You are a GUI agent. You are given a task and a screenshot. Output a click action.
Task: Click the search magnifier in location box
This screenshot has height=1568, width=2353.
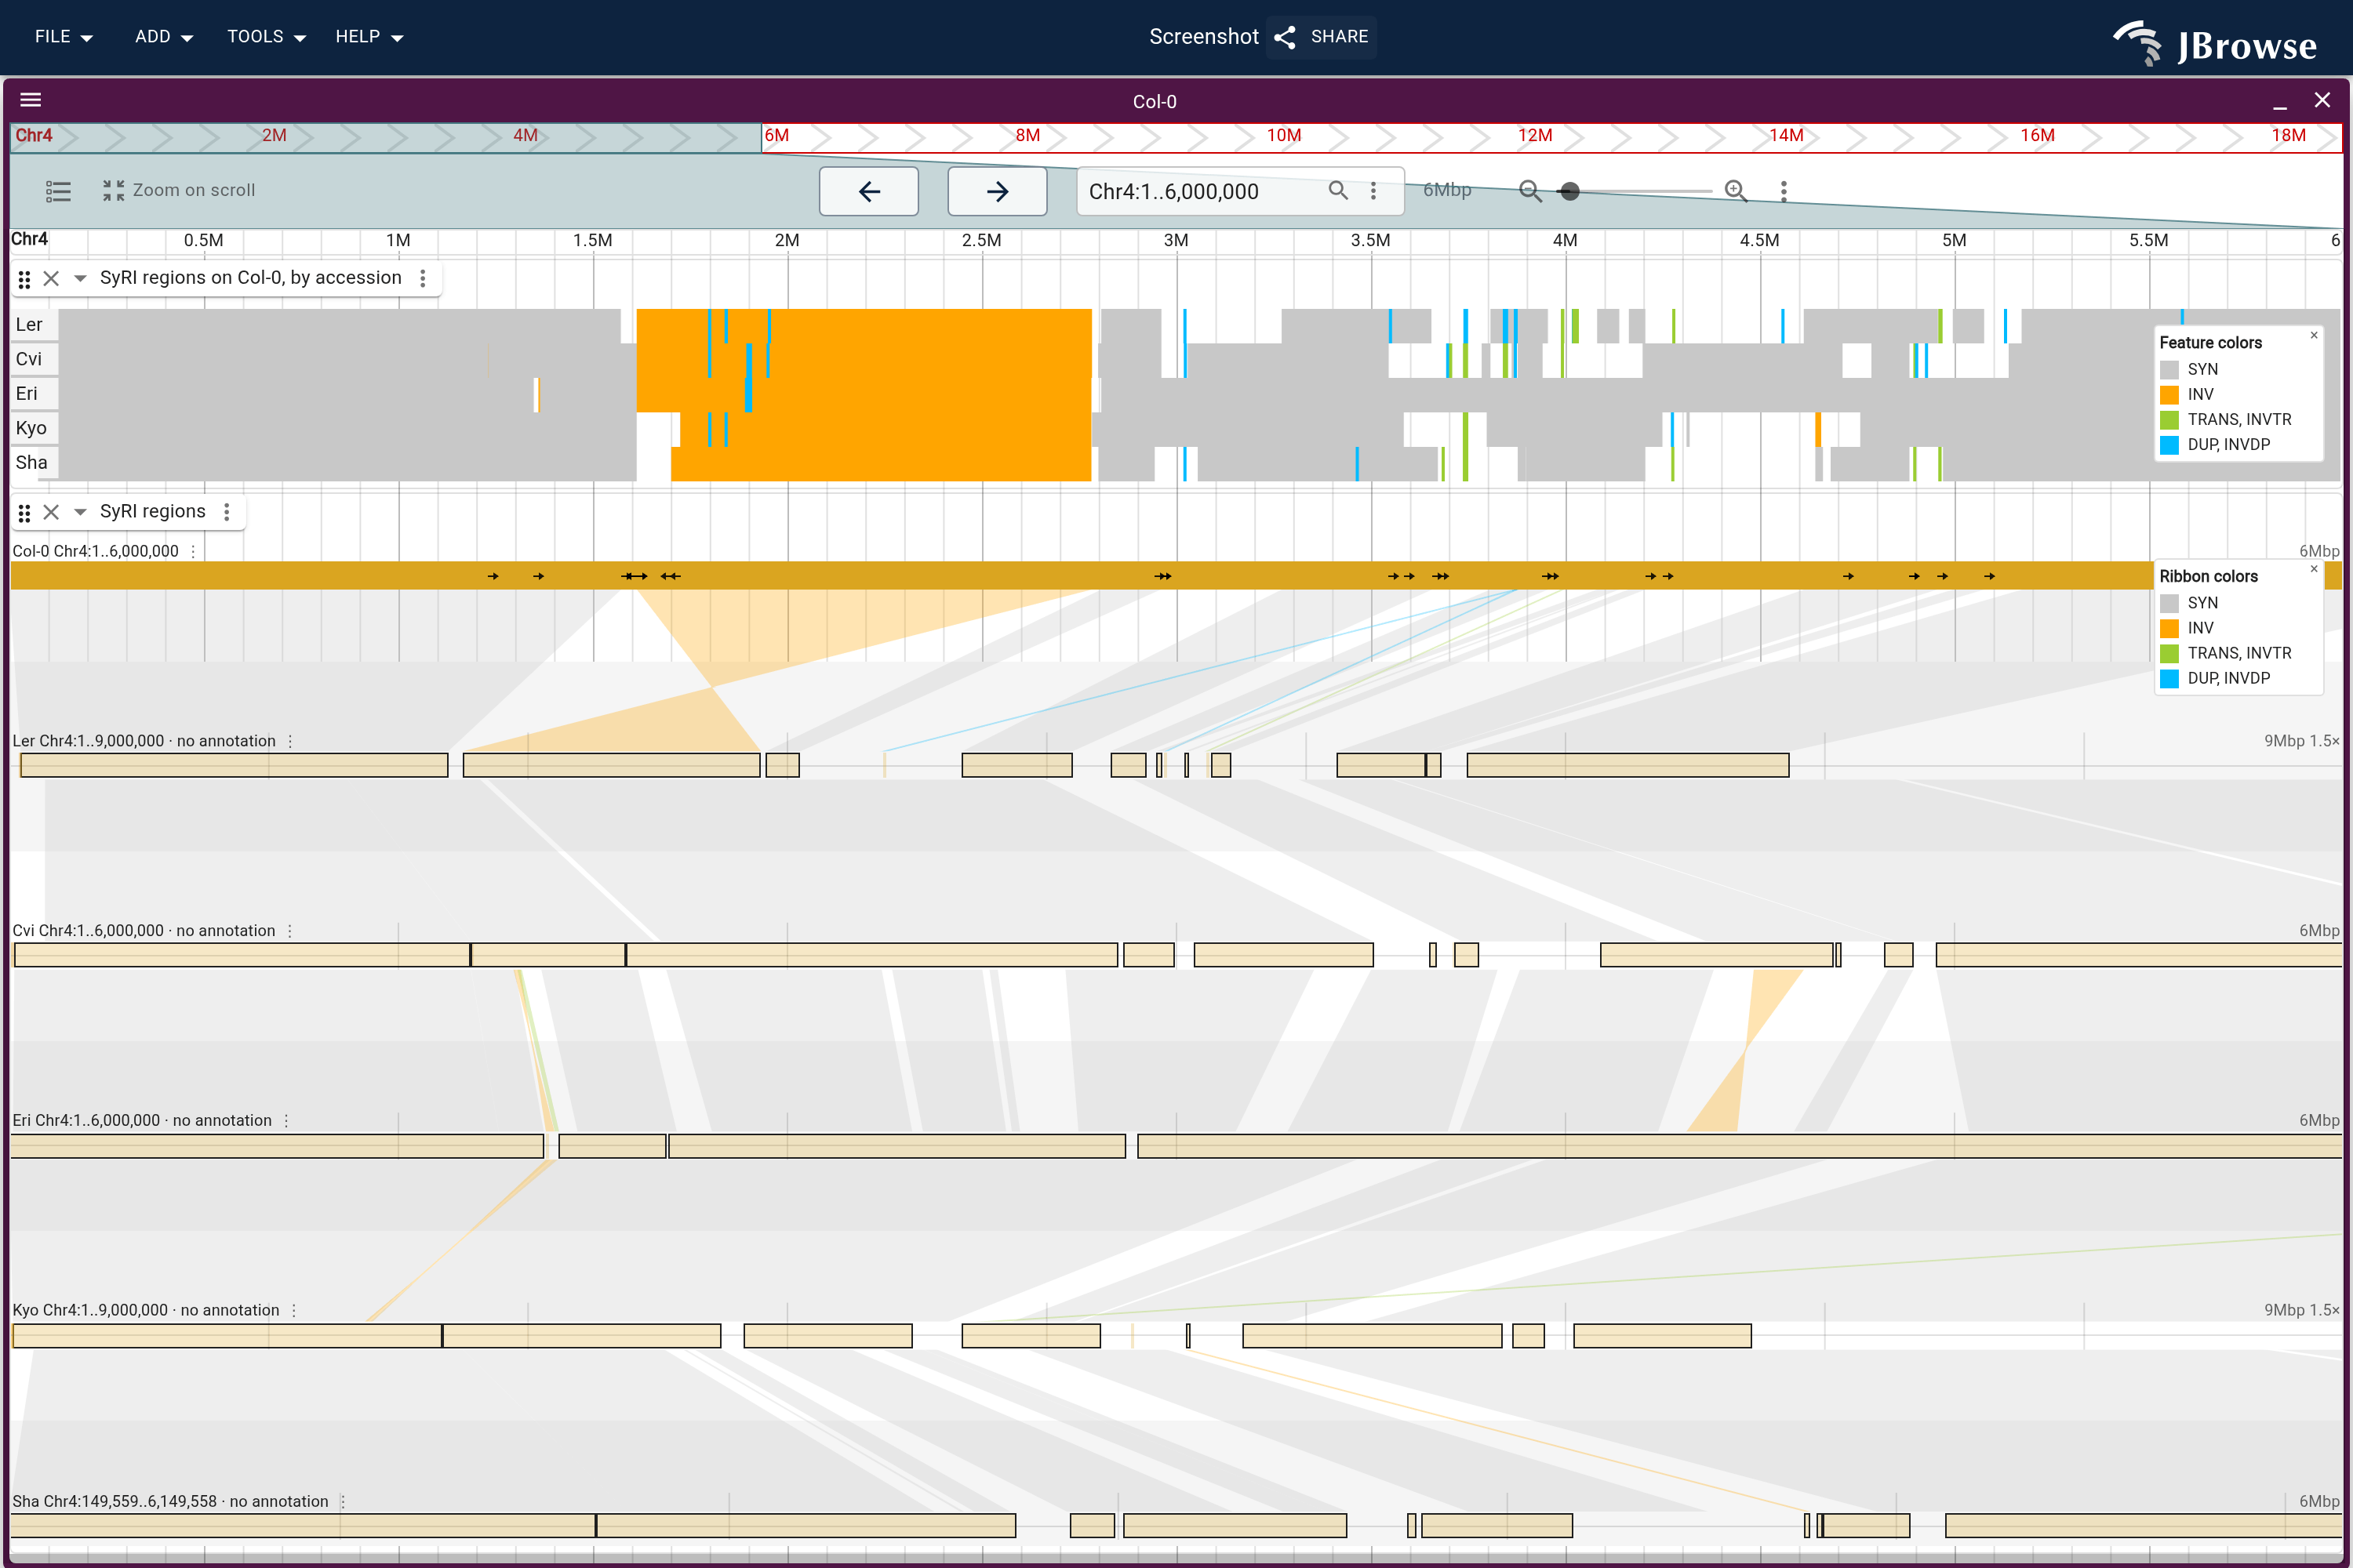tap(1337, 190)
